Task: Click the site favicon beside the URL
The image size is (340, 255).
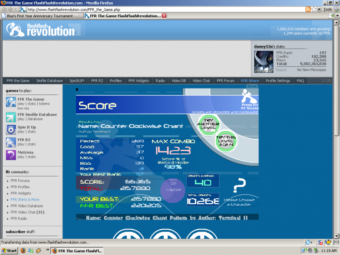Action: 22,10
